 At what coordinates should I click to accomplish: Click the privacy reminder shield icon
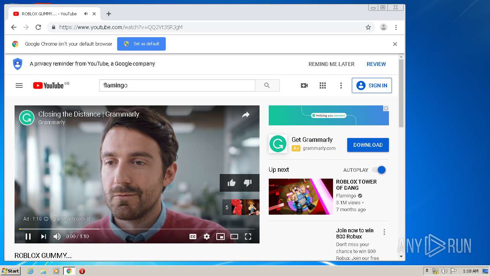pyautogui.click(x=18, y=64)
